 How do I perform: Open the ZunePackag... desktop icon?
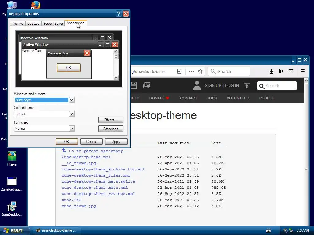pyautogui.click(x=12, y=184)
